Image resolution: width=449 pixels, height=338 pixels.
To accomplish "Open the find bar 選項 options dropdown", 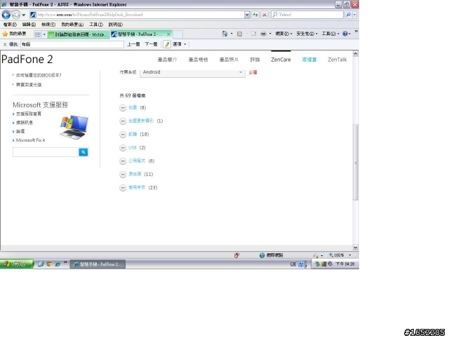I will (x=180, y=44).
